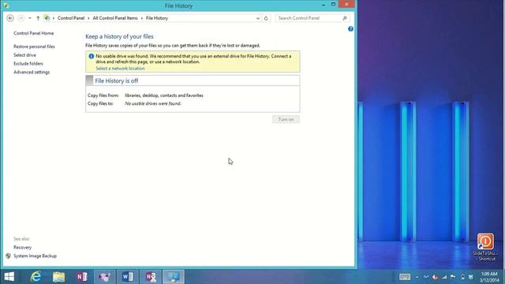Screen dimensions: 505x284
Task: Open File Explorer from taskbar
Action: coord(59,277)
